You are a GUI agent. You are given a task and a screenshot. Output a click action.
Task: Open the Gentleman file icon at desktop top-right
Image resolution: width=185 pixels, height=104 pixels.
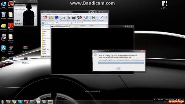click(164, 5)
